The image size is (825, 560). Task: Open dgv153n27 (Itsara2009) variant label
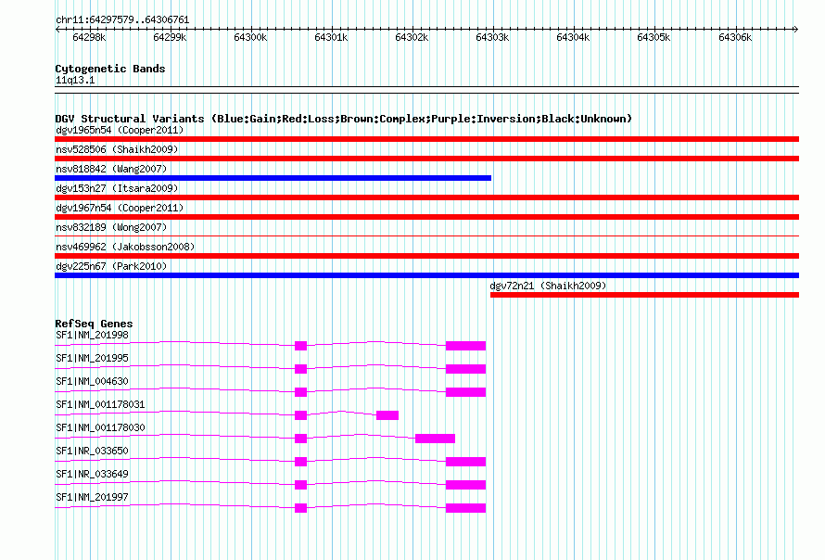coord(117,188)
